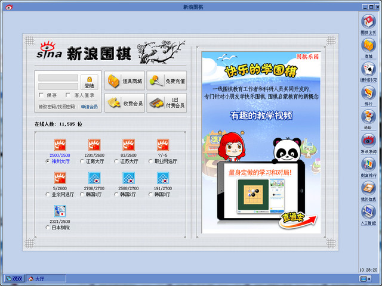Click the 韩国2厅 Korean hall icon
The image size is (382, 286).
129,178
